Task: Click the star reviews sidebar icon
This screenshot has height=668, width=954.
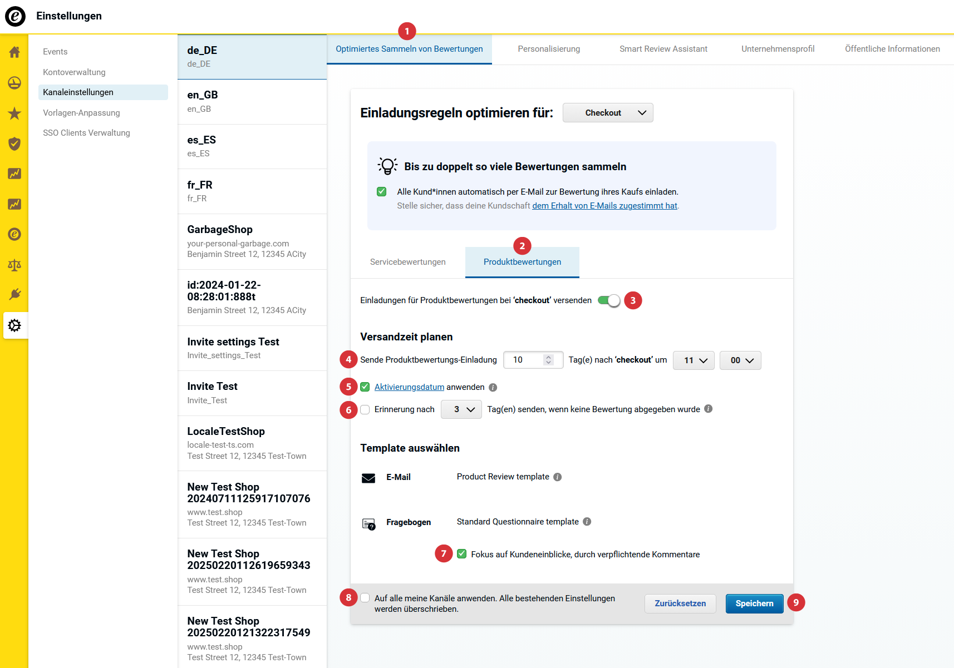Action: pos(14,113)
